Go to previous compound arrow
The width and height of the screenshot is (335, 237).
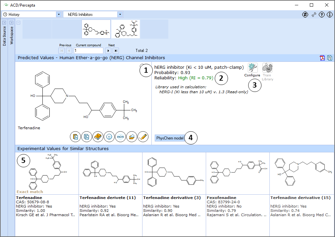(69, 51)
